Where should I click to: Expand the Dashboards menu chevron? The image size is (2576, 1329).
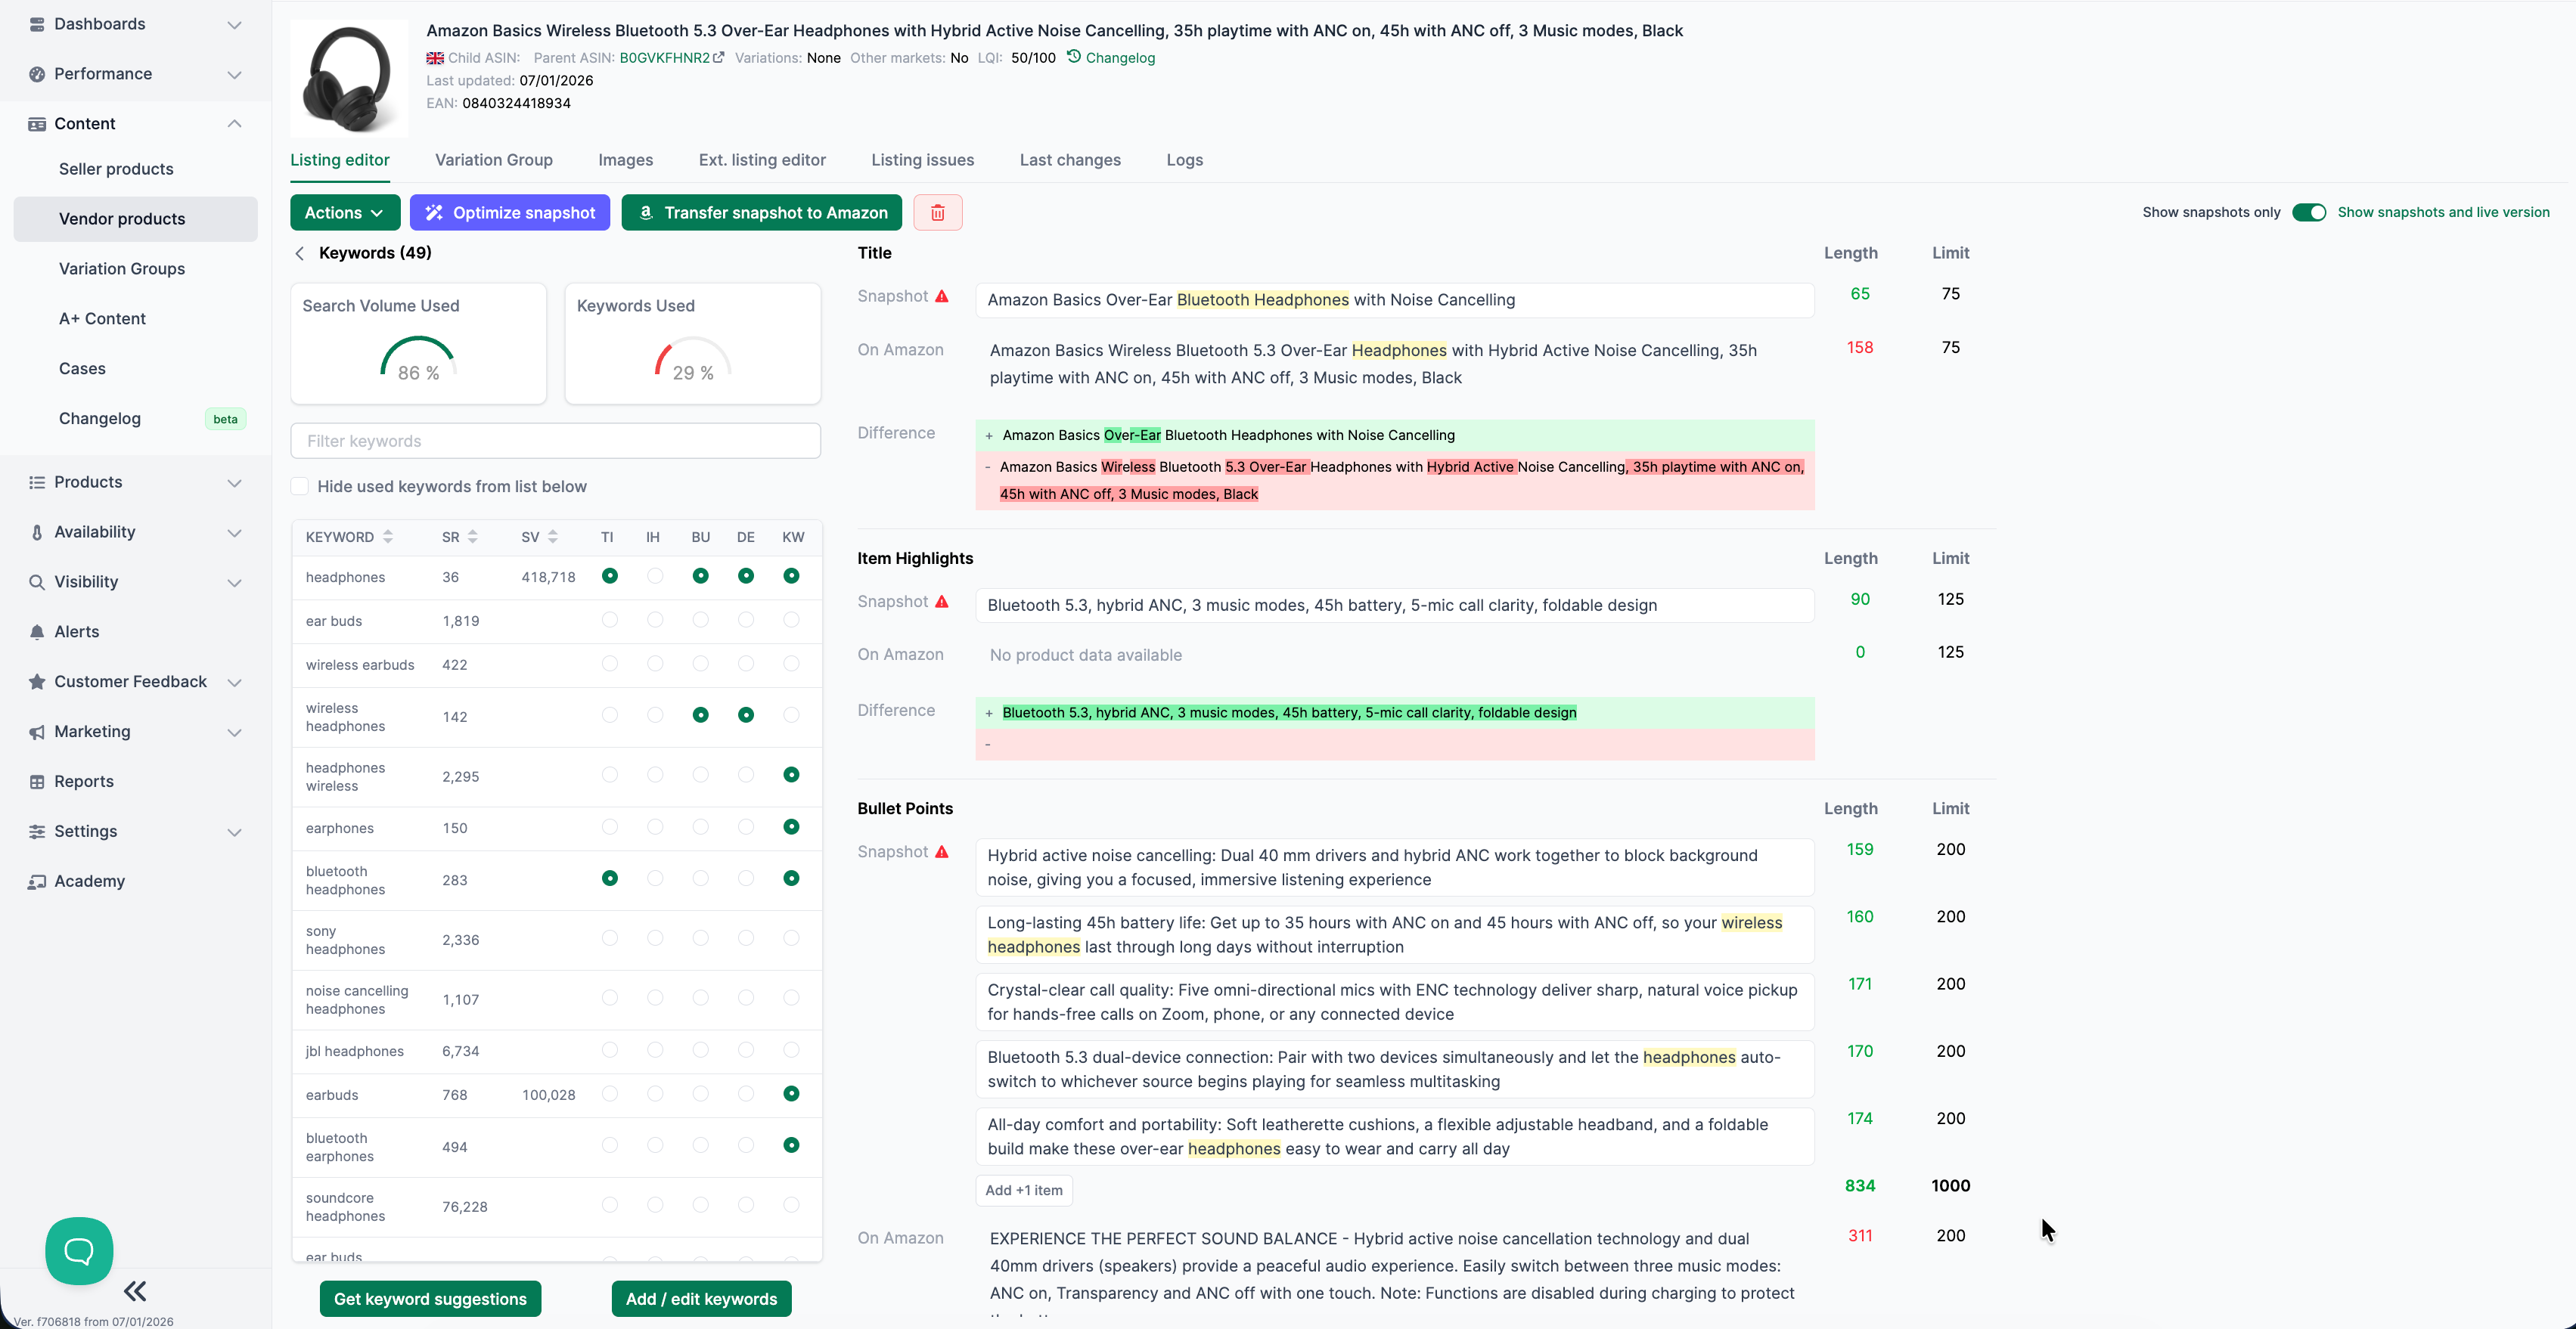tap(235, 25)
